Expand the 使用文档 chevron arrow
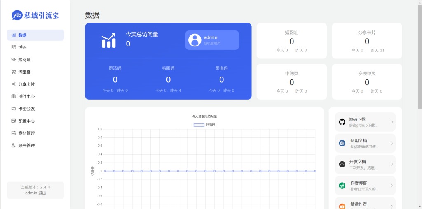The image size is (422, 209). point(392,143)
